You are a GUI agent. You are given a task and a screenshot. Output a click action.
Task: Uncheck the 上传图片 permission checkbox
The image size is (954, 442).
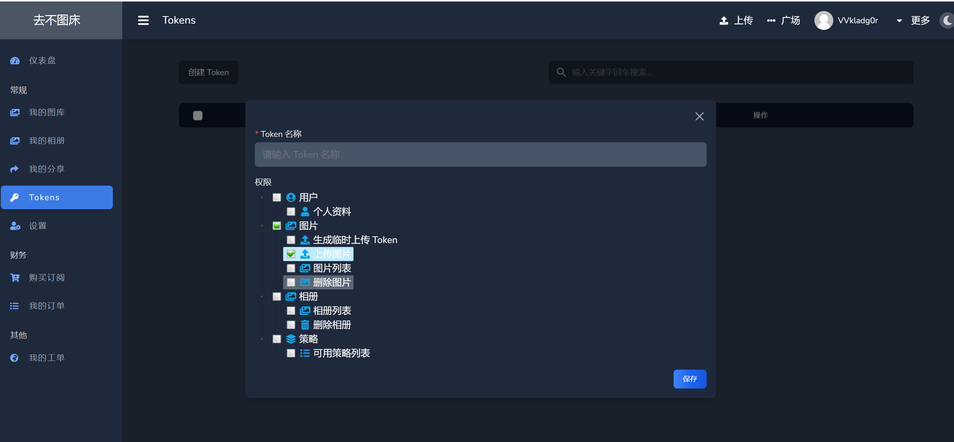[291, 254]
